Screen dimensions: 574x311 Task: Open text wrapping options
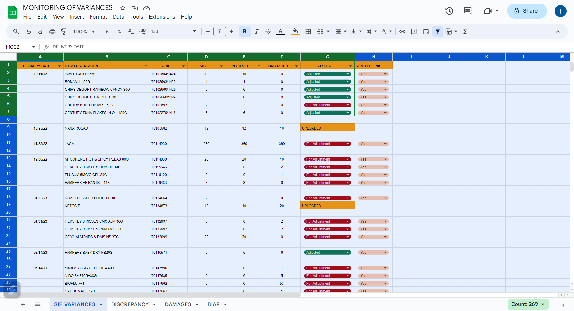(x=371, y=31)
